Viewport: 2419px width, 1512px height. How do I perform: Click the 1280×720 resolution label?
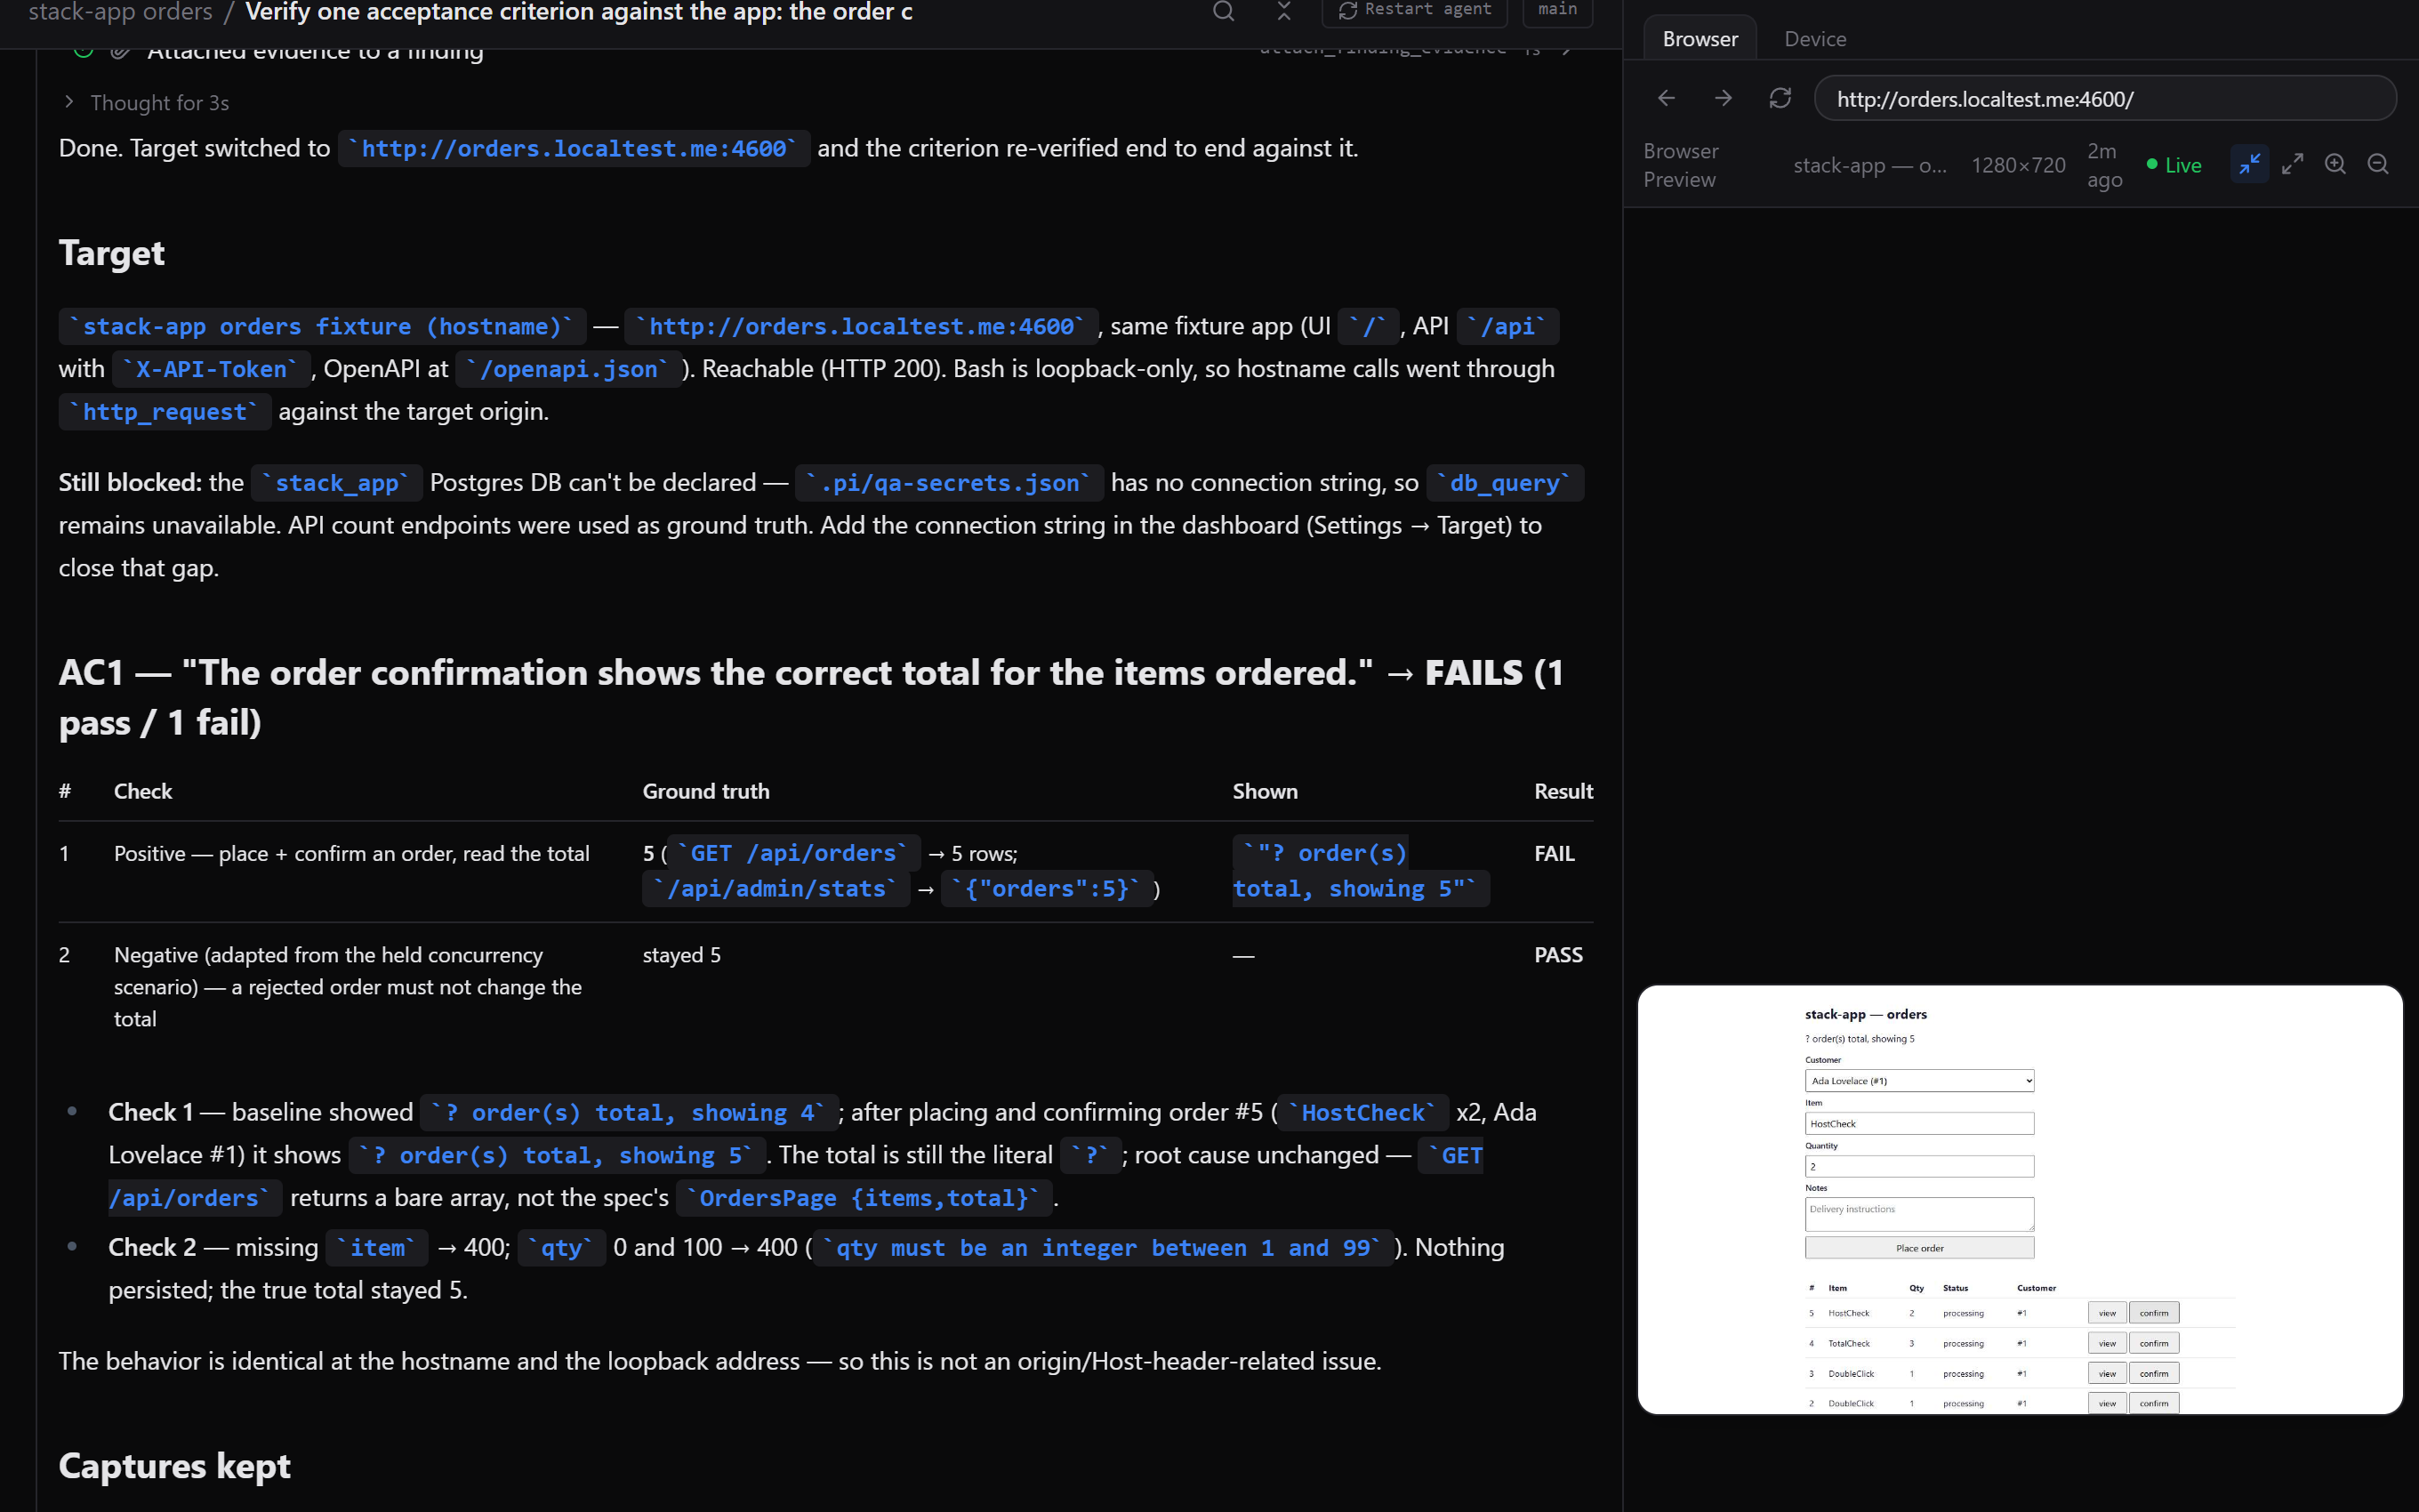click(x=2018, y=165)
